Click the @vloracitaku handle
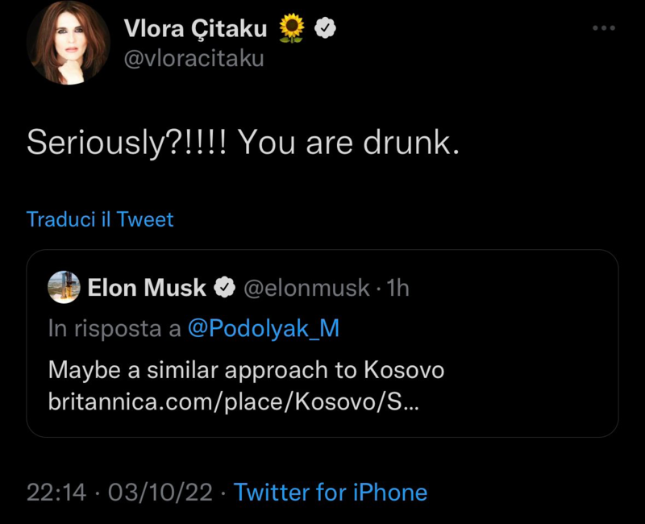Viewport: 645px width, 524px height. (x=193, y=59)
